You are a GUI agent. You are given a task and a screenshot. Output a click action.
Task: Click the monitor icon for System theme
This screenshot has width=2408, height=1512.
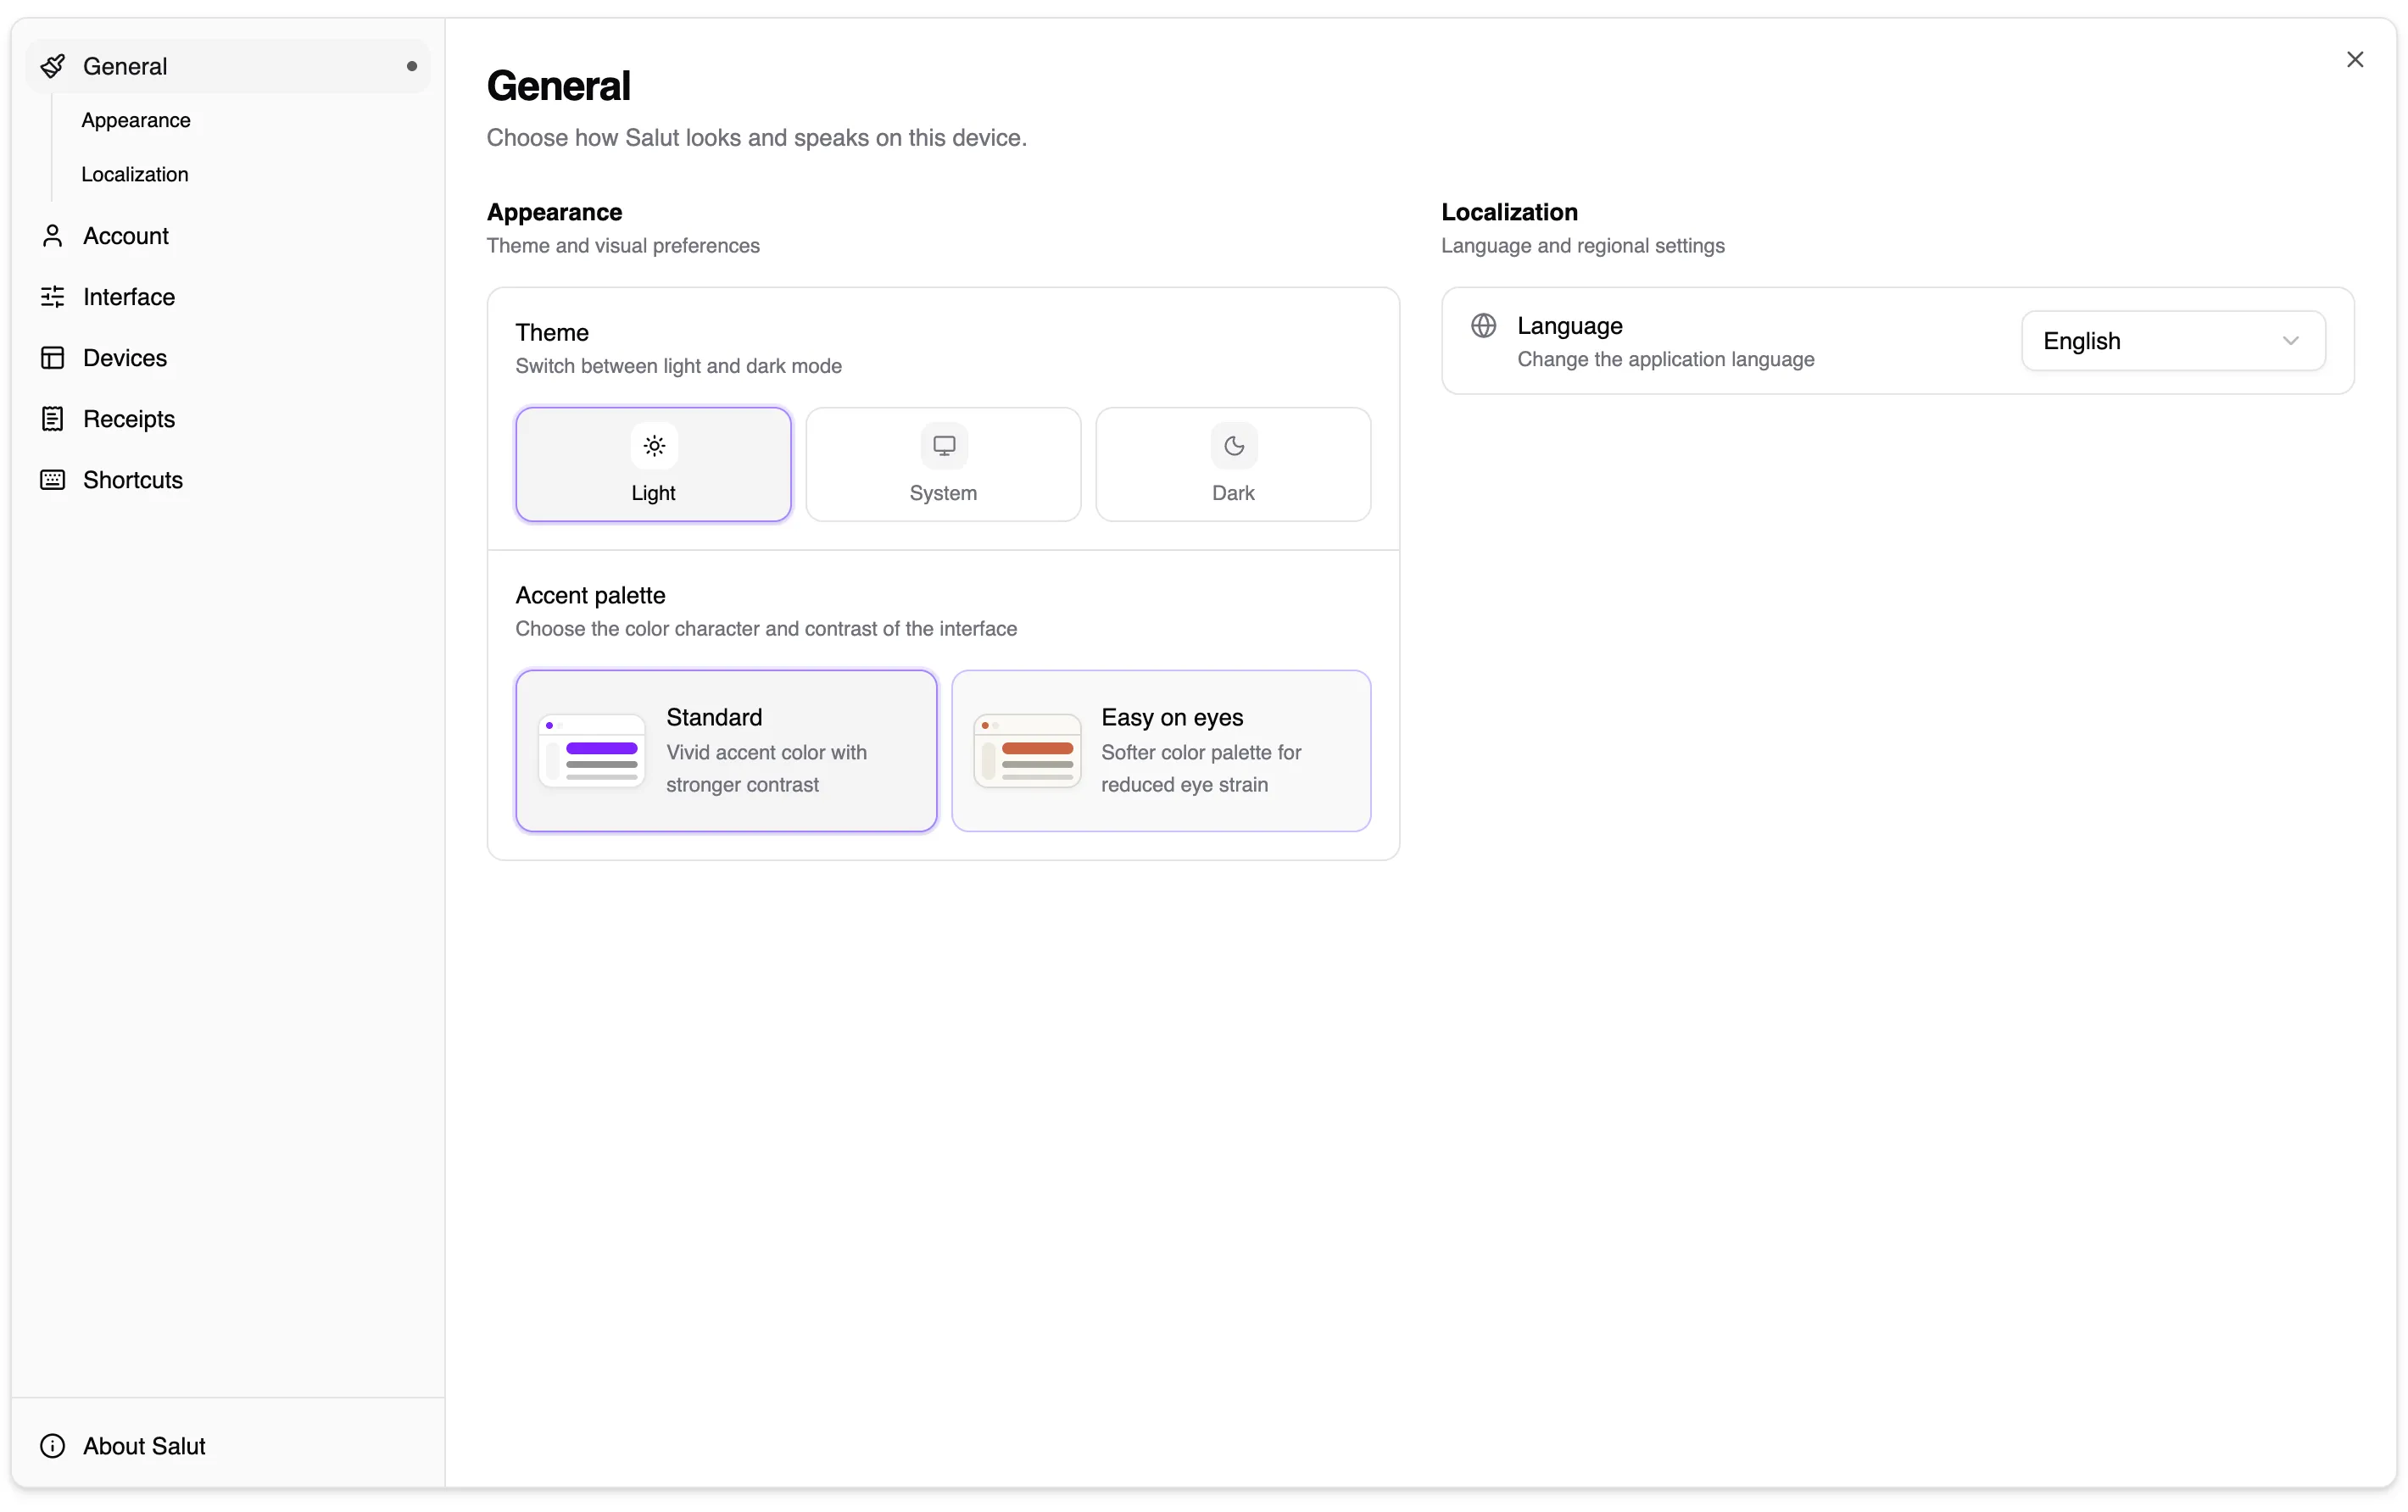943,446
